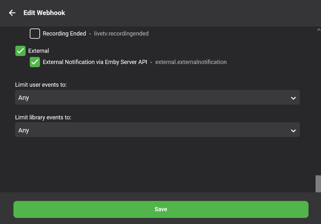Enable the Recording Ended event checkbox

tap(35, 34)
